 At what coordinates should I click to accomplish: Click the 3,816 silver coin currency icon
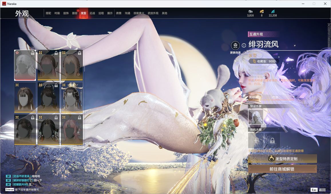click(x=250, y=11)
